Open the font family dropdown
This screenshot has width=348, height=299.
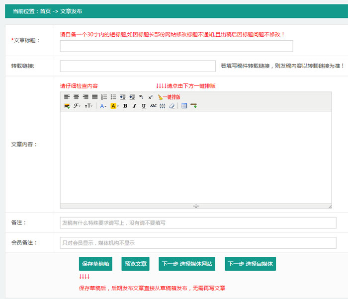[77, 106]
